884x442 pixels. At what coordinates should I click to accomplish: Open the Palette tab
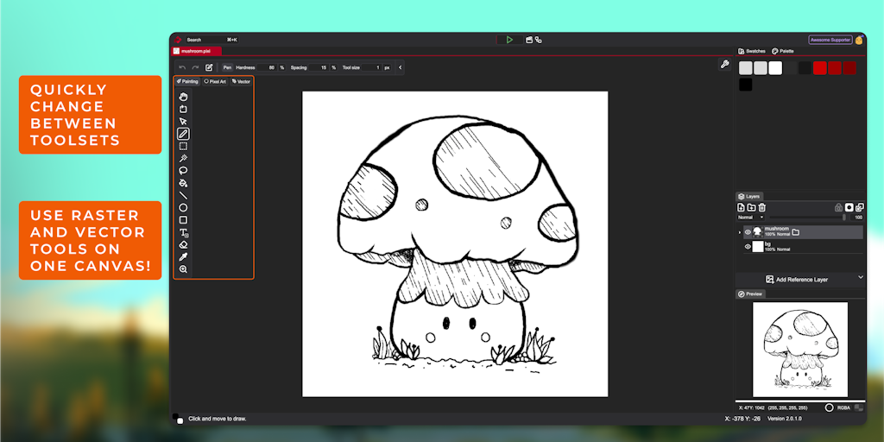tap(783, 51)
